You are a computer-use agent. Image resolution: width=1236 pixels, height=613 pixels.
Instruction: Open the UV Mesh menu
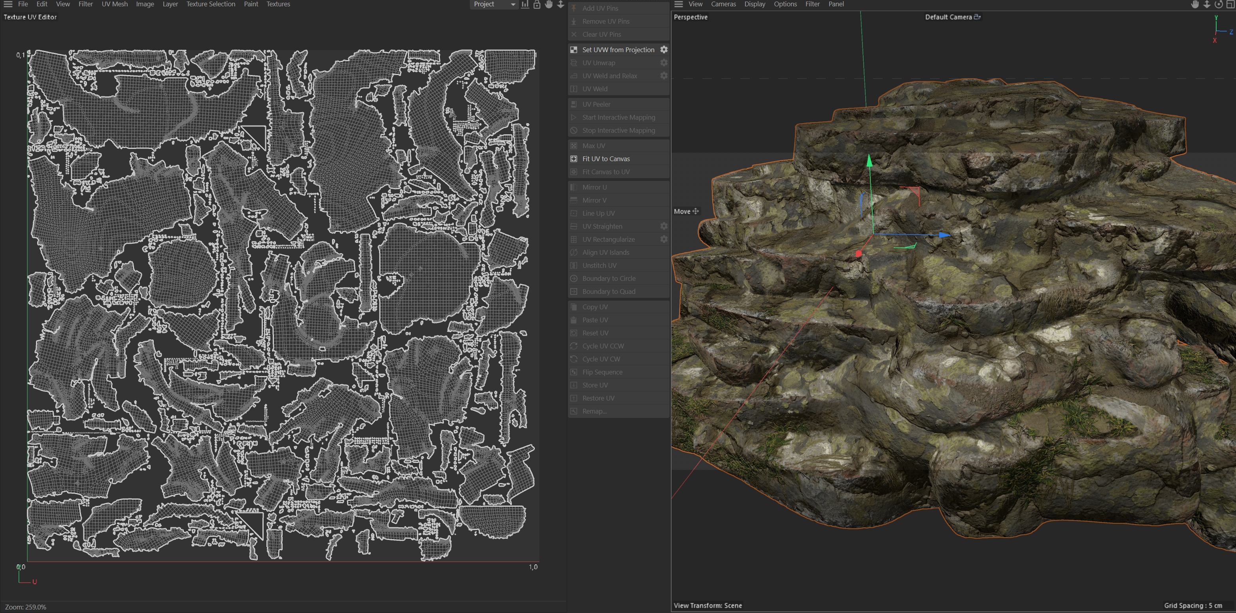(114, 4)
